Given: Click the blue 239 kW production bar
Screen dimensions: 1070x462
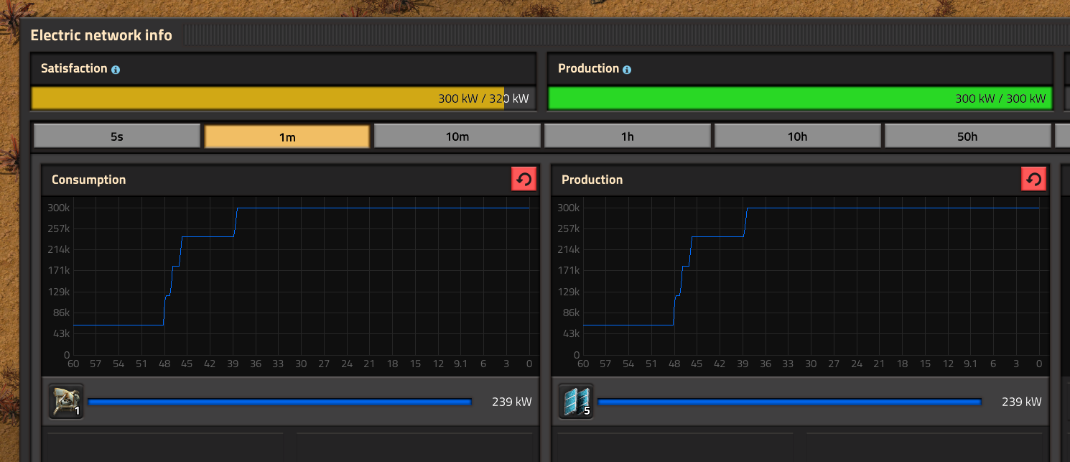Looking at the screenshot, I should [789, 402].
